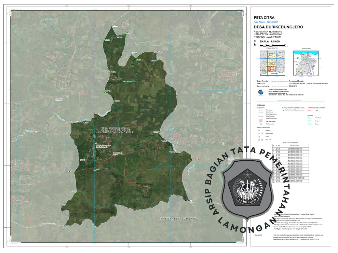This screenshot has width=338, height=253.
Task: Click the blue Kode Wilayah text
Action: point(265,22)
